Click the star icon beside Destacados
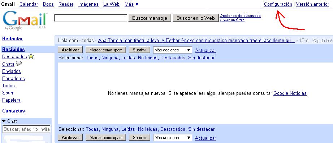 (x=31, y=56)
